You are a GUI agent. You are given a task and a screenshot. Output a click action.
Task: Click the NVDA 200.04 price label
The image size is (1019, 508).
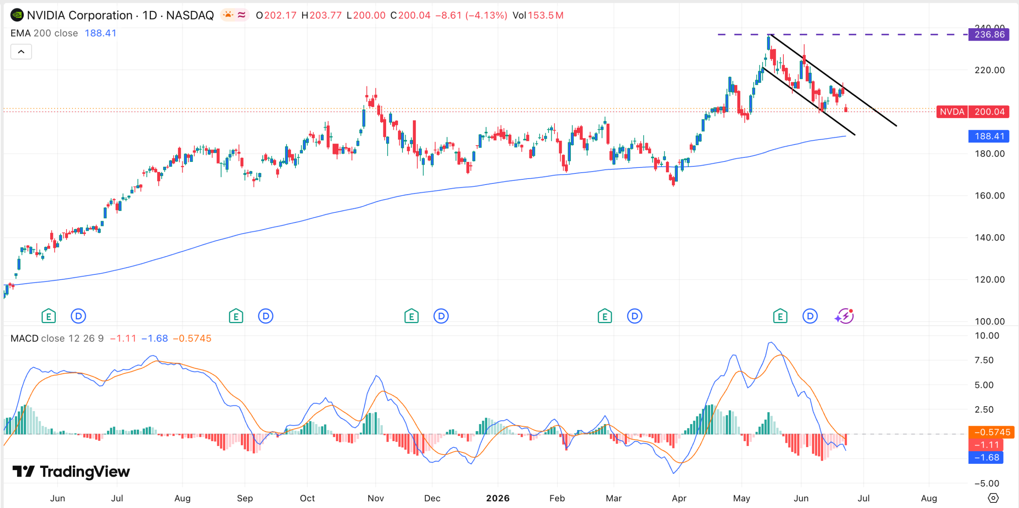[973, 112]
